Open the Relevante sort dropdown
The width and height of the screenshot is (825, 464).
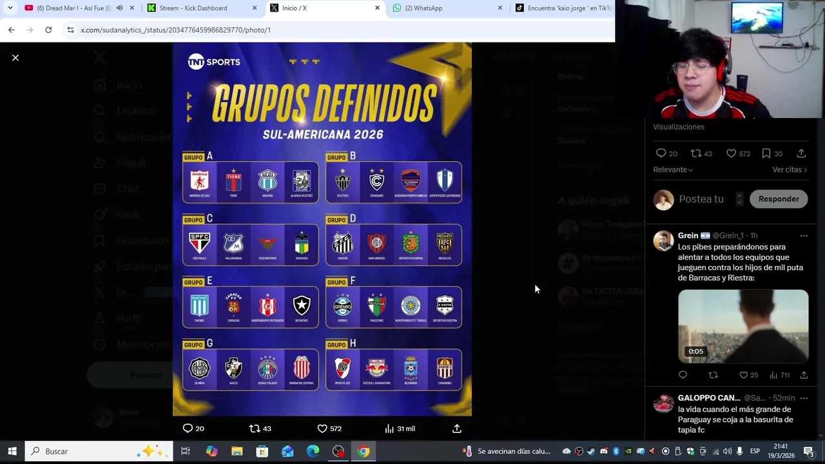click(673, 169)
